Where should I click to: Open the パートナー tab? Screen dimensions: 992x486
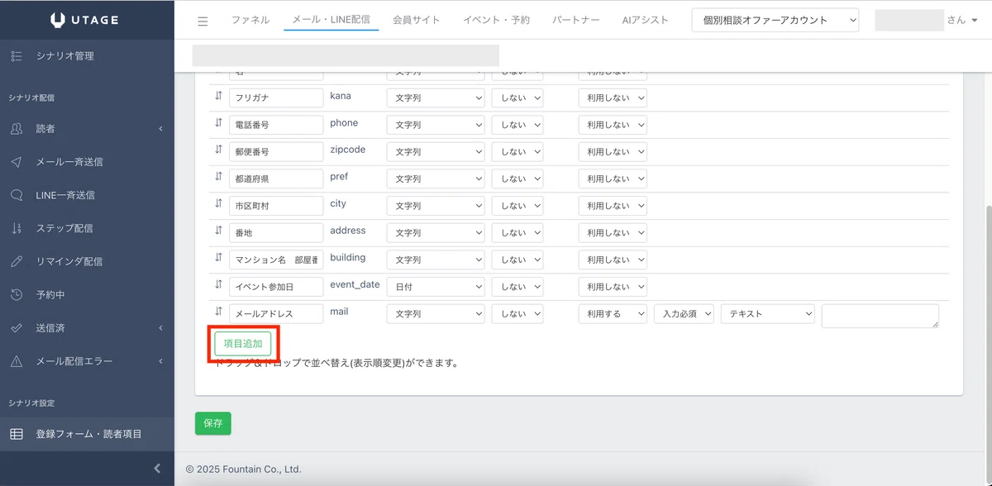click(575, 20)
